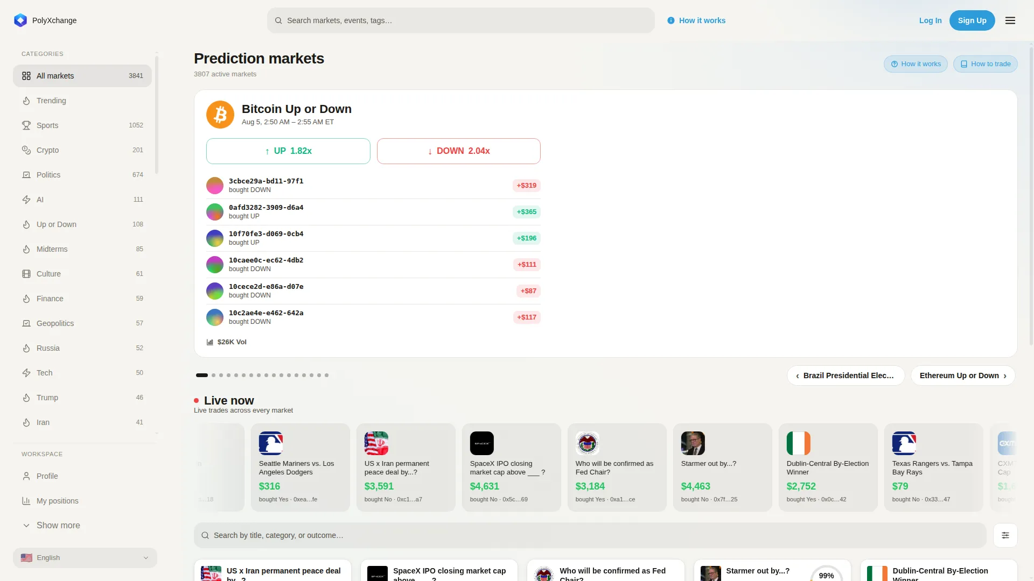The height and width of the screenshot is (581, 1034).
Task: Go to next market Ethereum Up or Down
Action: pyautogui.click(x=963, y=375)
